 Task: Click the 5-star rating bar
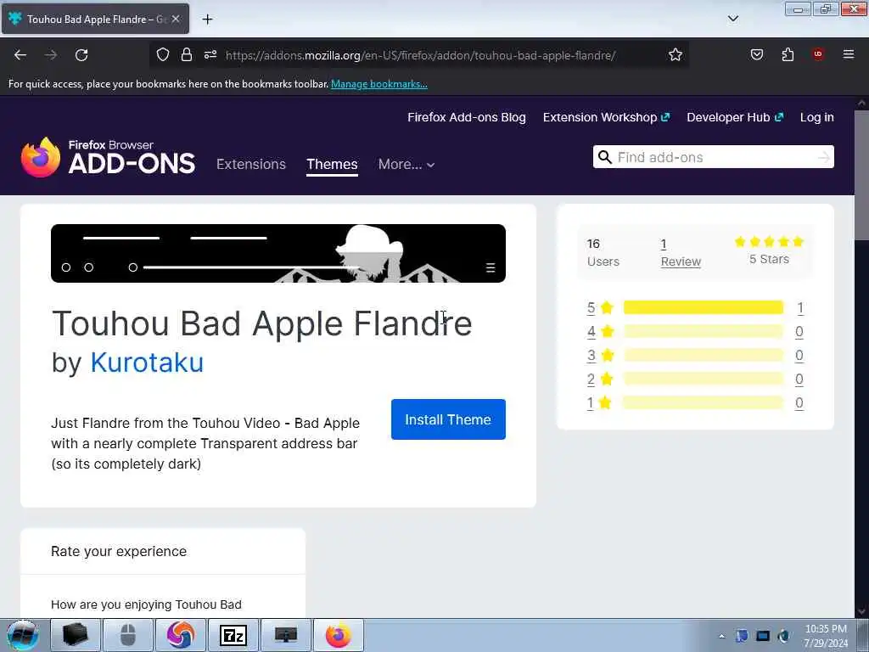click(704, 307)
